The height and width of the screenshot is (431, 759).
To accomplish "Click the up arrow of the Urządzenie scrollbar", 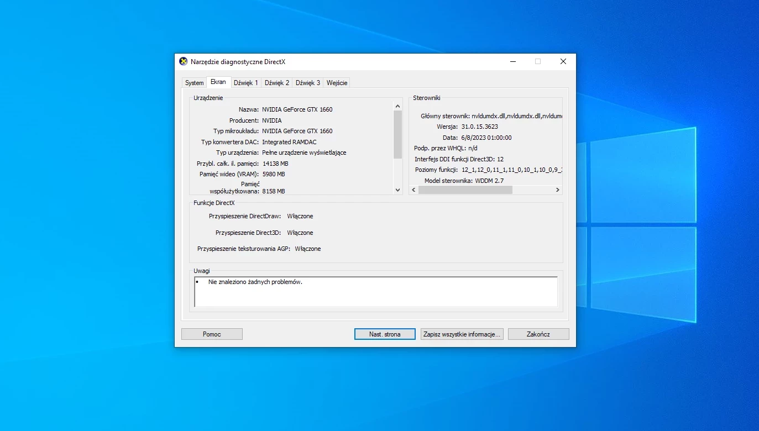I will (397, 106).
